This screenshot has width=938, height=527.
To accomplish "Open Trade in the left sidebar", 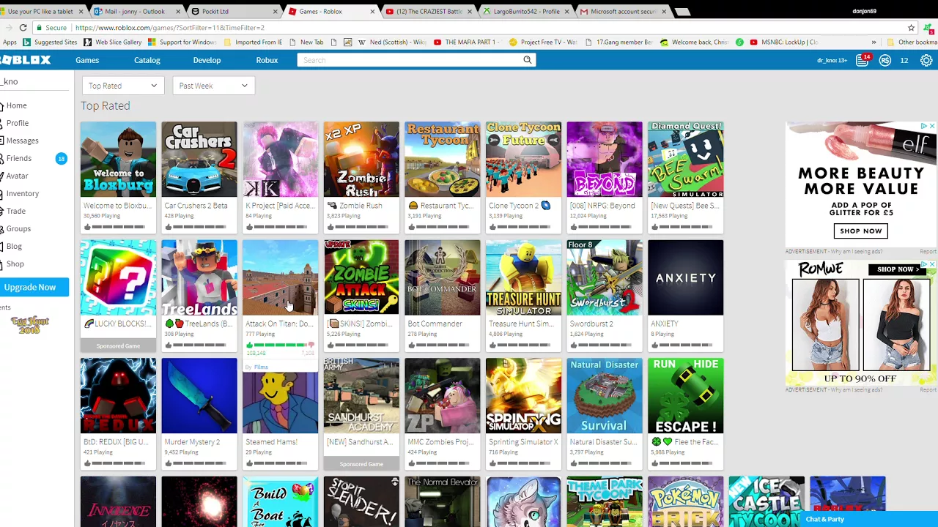I will tap(15, 211).
